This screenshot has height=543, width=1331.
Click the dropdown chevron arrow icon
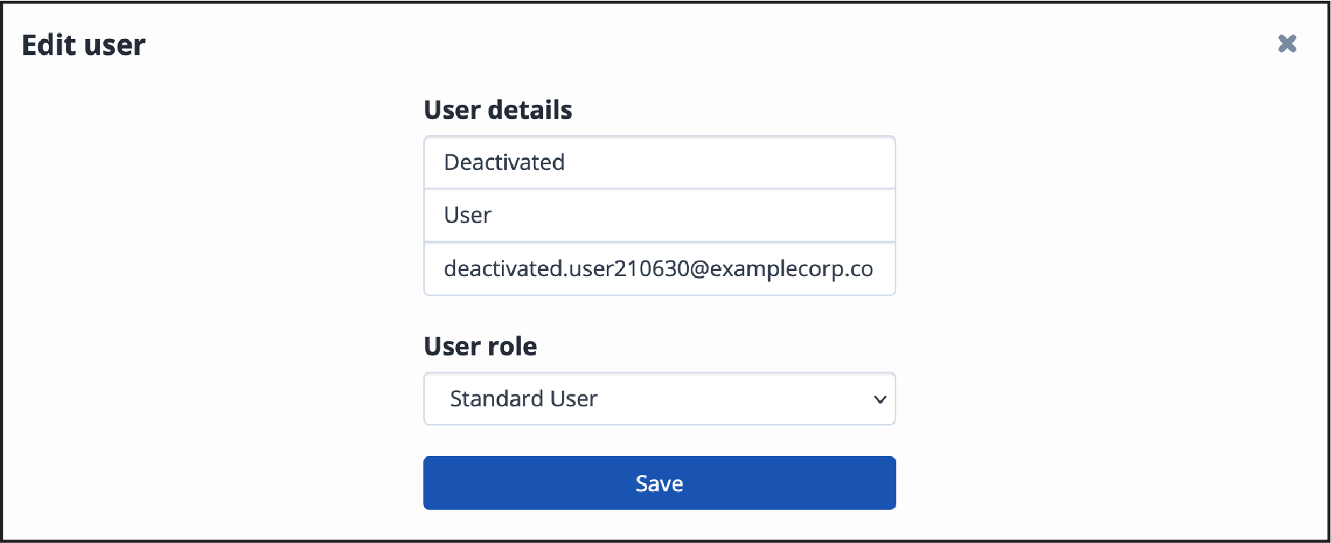coord(880,399)
